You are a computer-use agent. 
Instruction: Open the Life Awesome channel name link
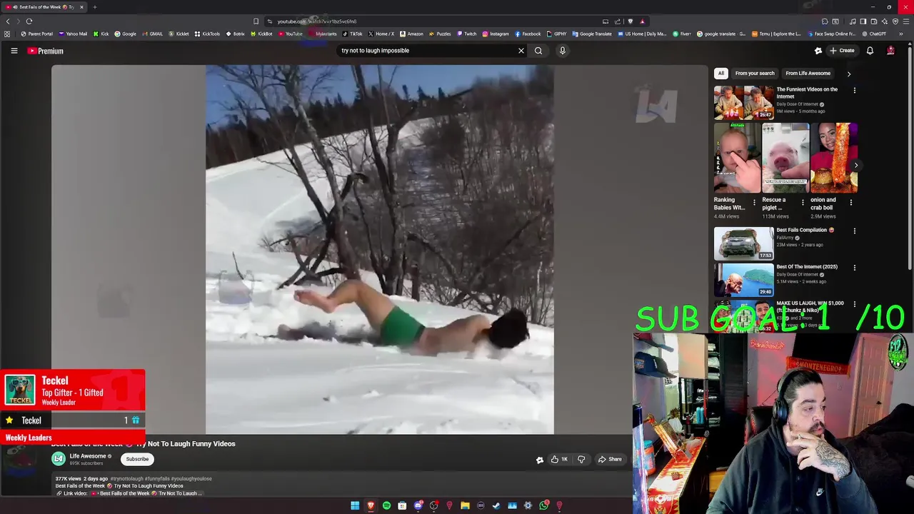tap(88, 456)
